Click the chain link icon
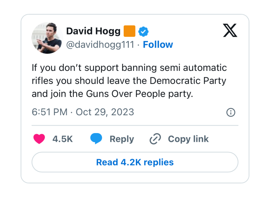The width and height of the screenshot is (270, 198). coord(155,139)
